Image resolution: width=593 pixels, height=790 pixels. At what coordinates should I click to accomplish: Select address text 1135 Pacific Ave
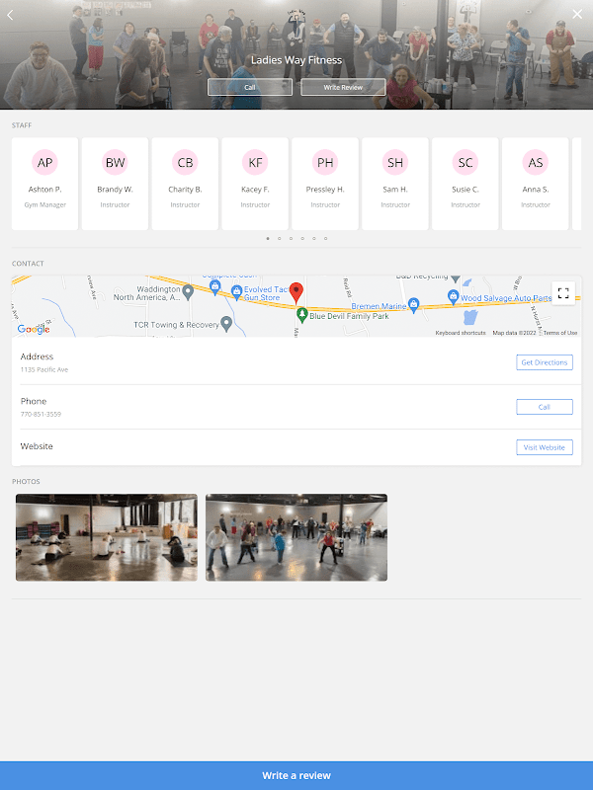pos(44,369)
